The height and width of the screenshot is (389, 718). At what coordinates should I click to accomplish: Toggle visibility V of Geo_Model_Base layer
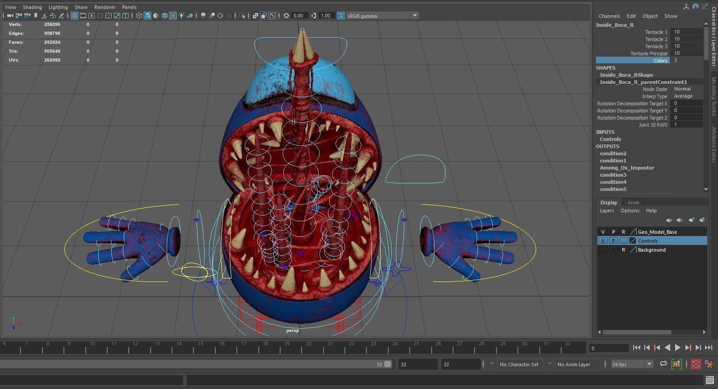coord(603,232)
